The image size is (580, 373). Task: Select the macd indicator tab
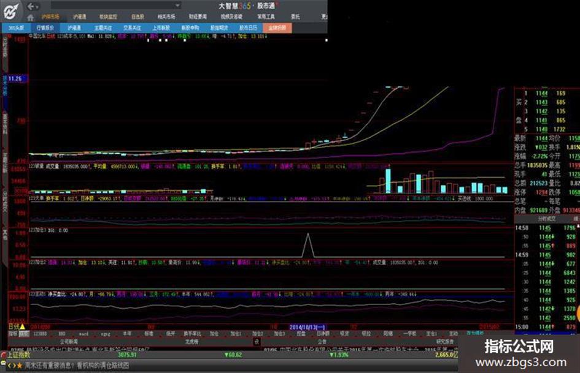click(83, 333)
